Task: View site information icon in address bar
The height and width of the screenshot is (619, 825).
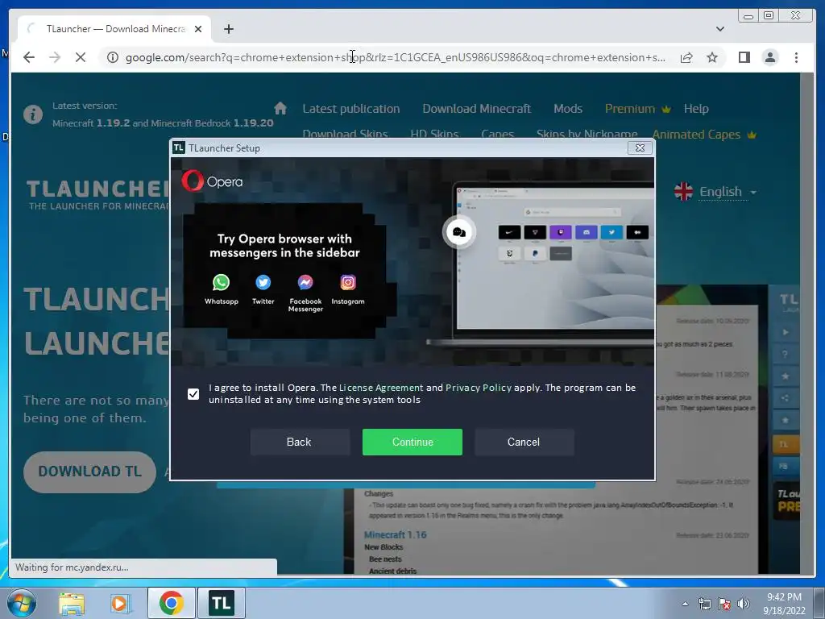Action: tap(113, 57)
